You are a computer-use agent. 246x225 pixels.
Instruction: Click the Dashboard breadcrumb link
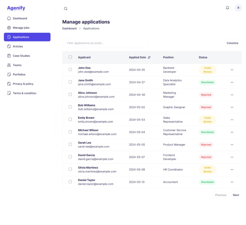(69, 29)
